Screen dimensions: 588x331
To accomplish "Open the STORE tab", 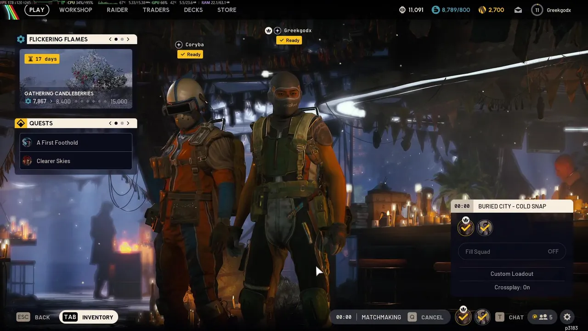I will [227, 10].
